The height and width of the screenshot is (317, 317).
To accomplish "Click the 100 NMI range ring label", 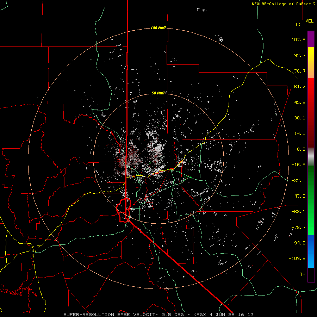I will (158, 28).
